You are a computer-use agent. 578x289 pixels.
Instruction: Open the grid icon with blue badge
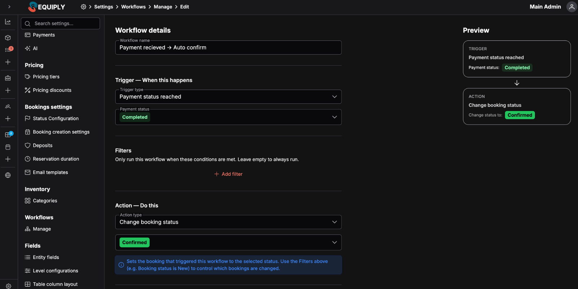point(9,134)
